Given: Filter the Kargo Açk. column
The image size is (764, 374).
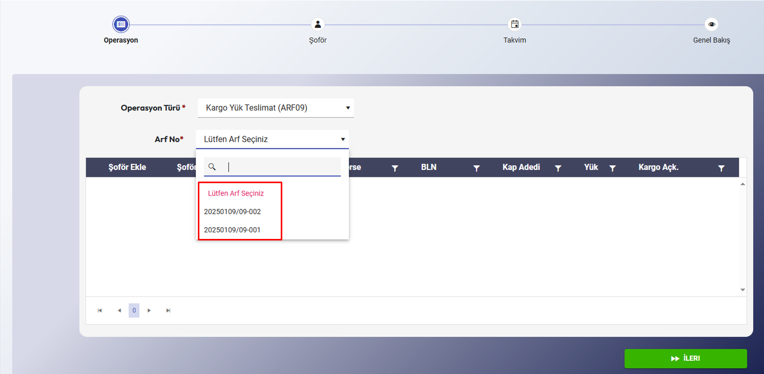Looking at the screenshot, I should (x=721, y=168).
